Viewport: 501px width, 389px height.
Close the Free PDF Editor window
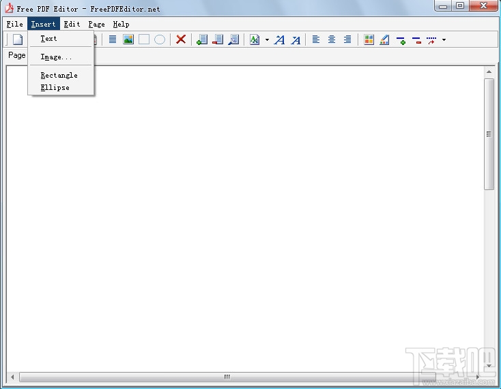click(483, 5)
